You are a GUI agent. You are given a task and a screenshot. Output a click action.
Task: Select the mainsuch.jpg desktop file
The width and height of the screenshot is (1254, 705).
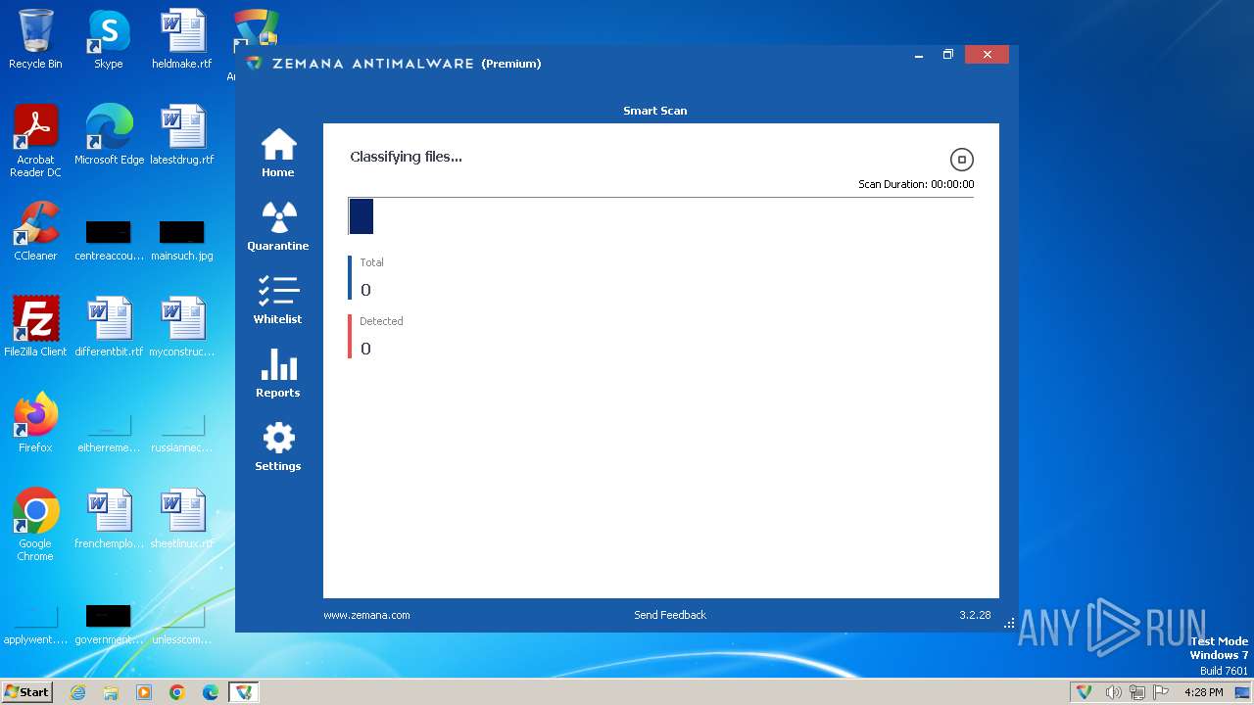point(182,241)
